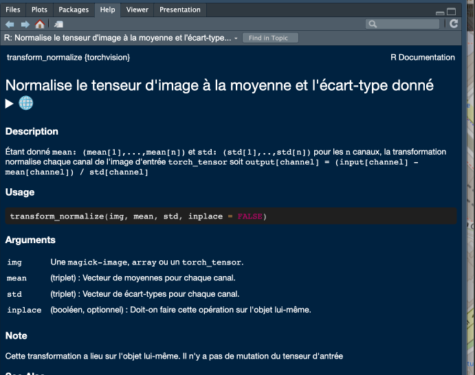This screenshot has width=475, height=375.
Task: Maximize the Help pane
Action: tap(452, 10)
